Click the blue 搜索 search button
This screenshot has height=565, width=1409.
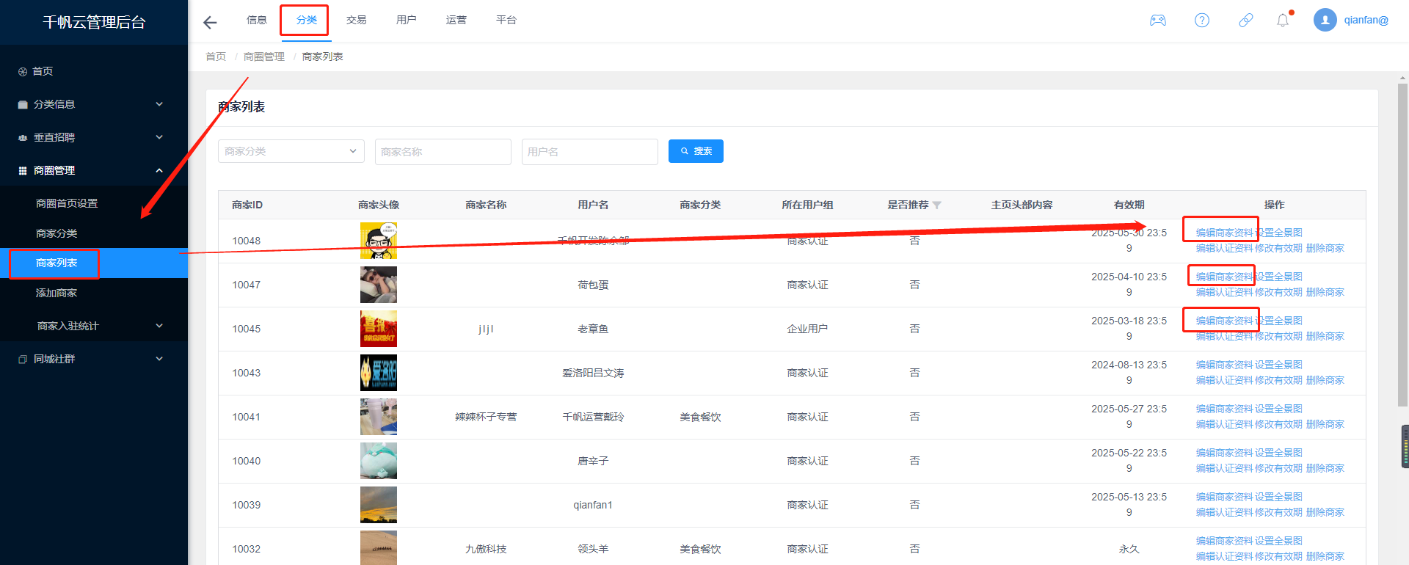click(696, 151)
